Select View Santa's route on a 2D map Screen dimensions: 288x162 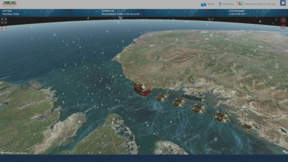tap(260, 4)
